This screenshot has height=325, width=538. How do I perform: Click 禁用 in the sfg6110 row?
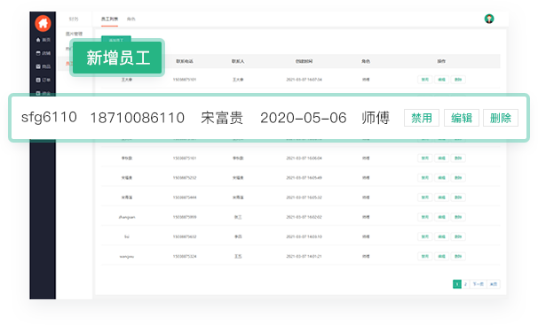click(422, 118)
